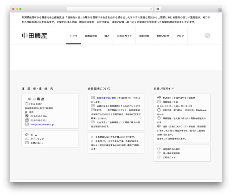Open the ご利用ガイド link in the footer

pyautogui.click(x=169, y=158)
